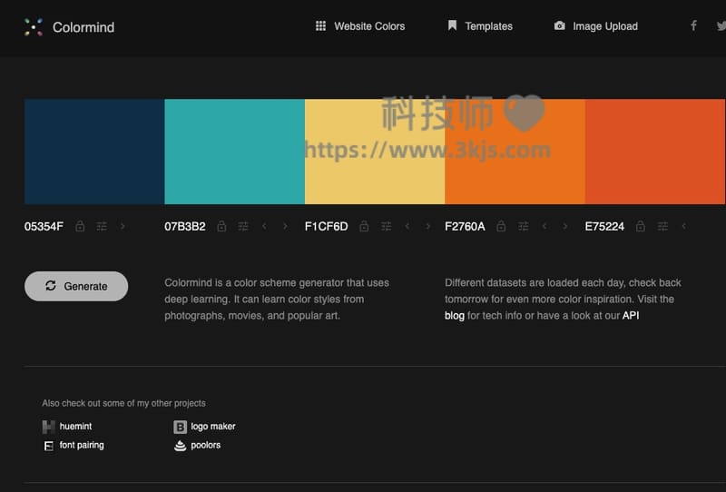Click the Colormind site title
The width and height of the screenshot is (726, 492).
(83, 27)
